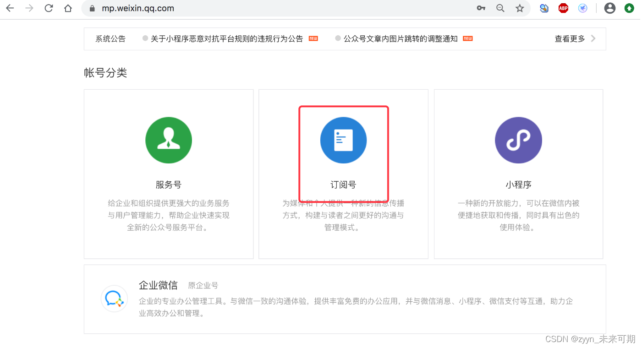The image size is (642, 348).
Task: Click the 帐号分类 heading
Action: (105, 73)
